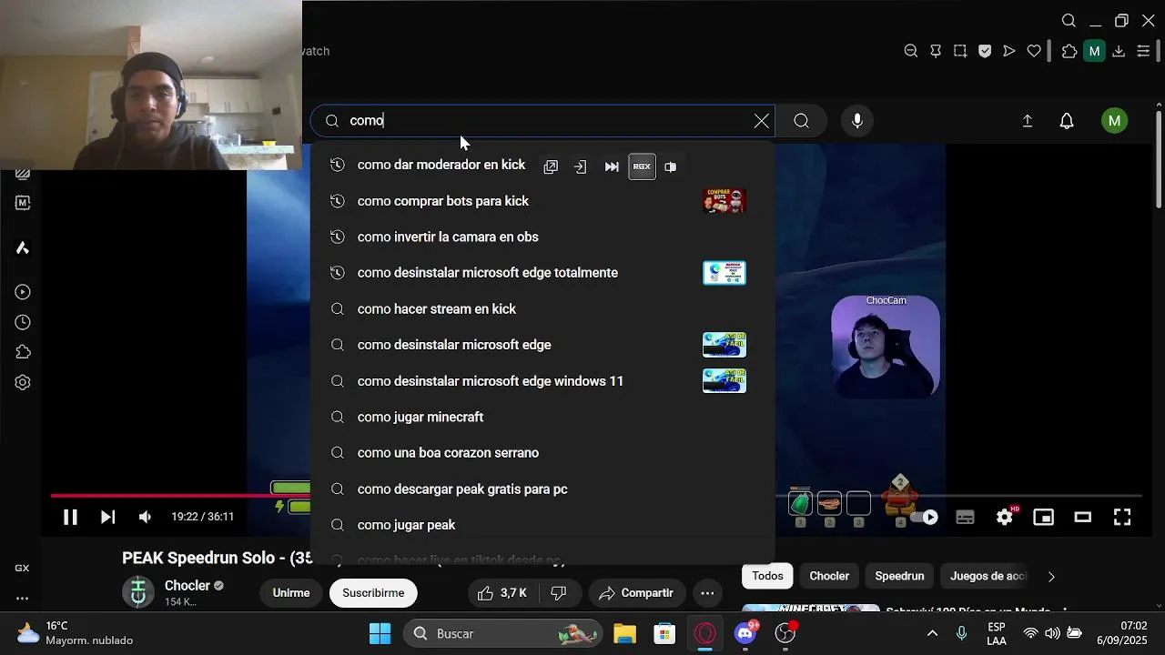The height and width of the screenshot is (655, 1165).
Task: Click the 'comprar bots' suggestion thumbnail
Action: pos(724,201)
